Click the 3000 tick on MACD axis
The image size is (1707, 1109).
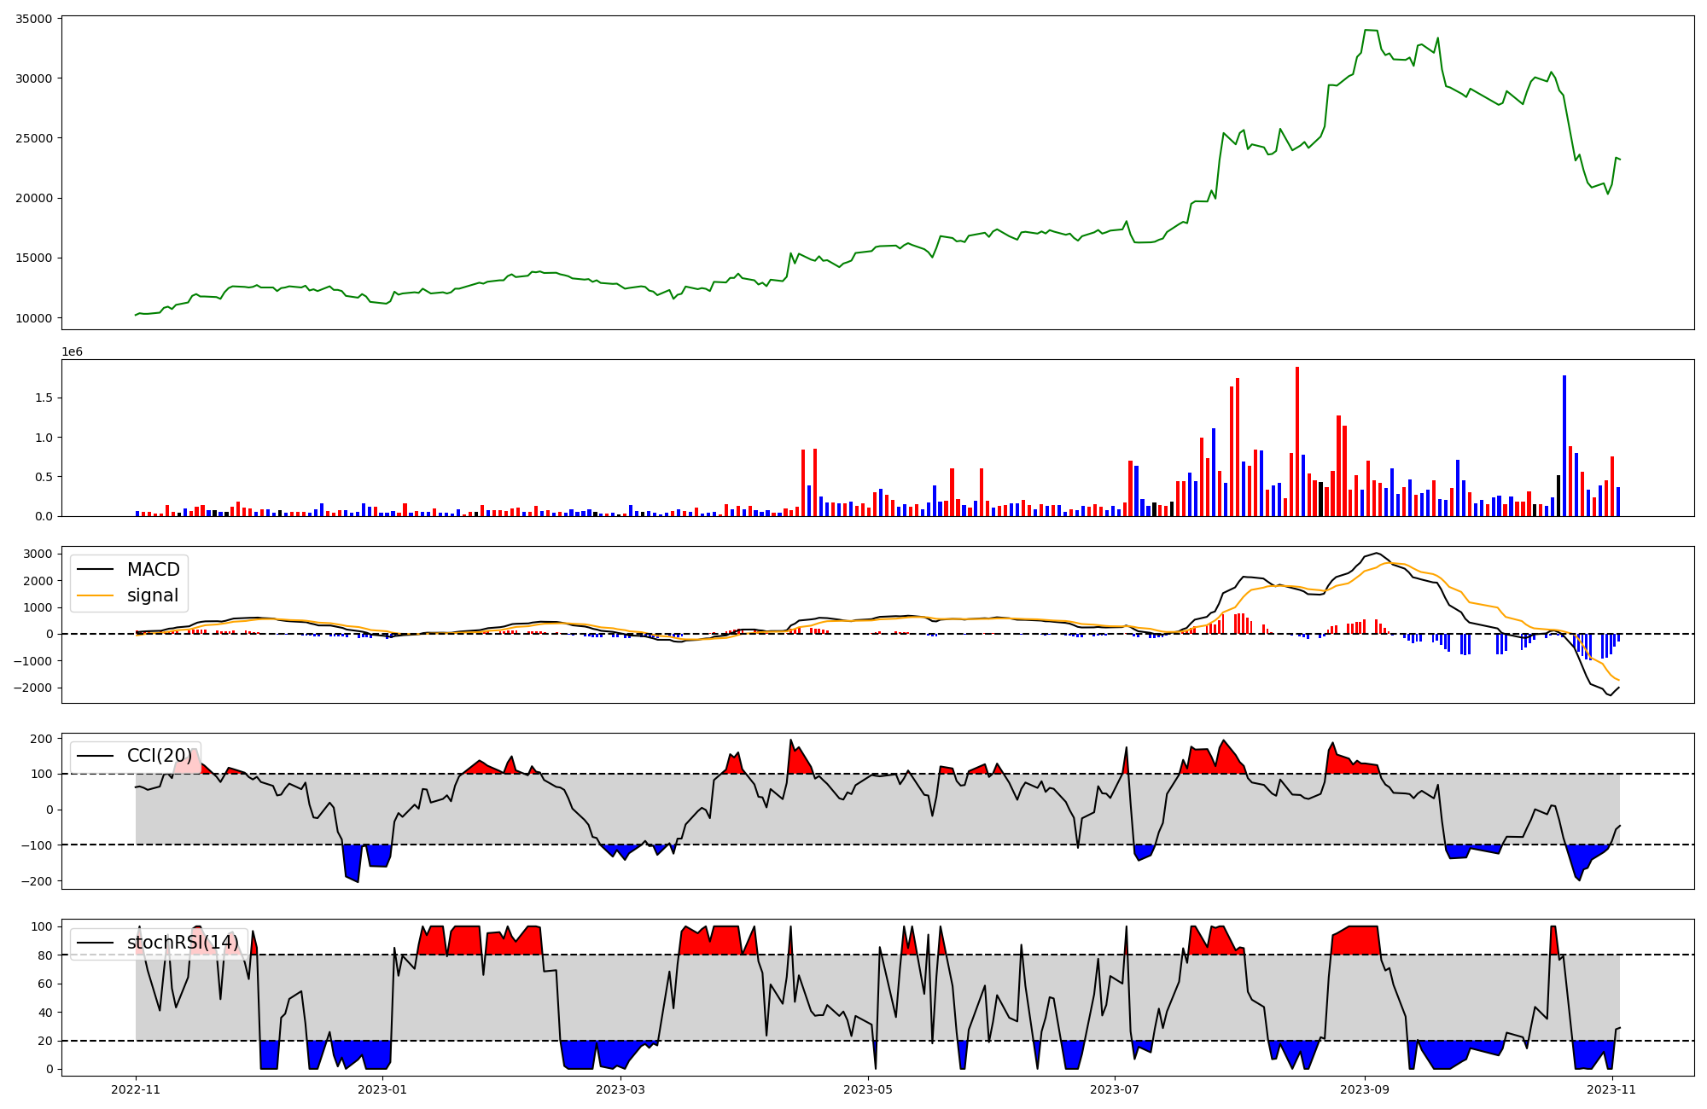(x=37, y=554)
